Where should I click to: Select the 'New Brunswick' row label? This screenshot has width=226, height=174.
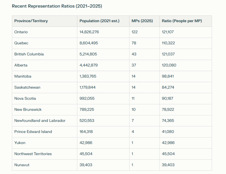click(28, 110)
